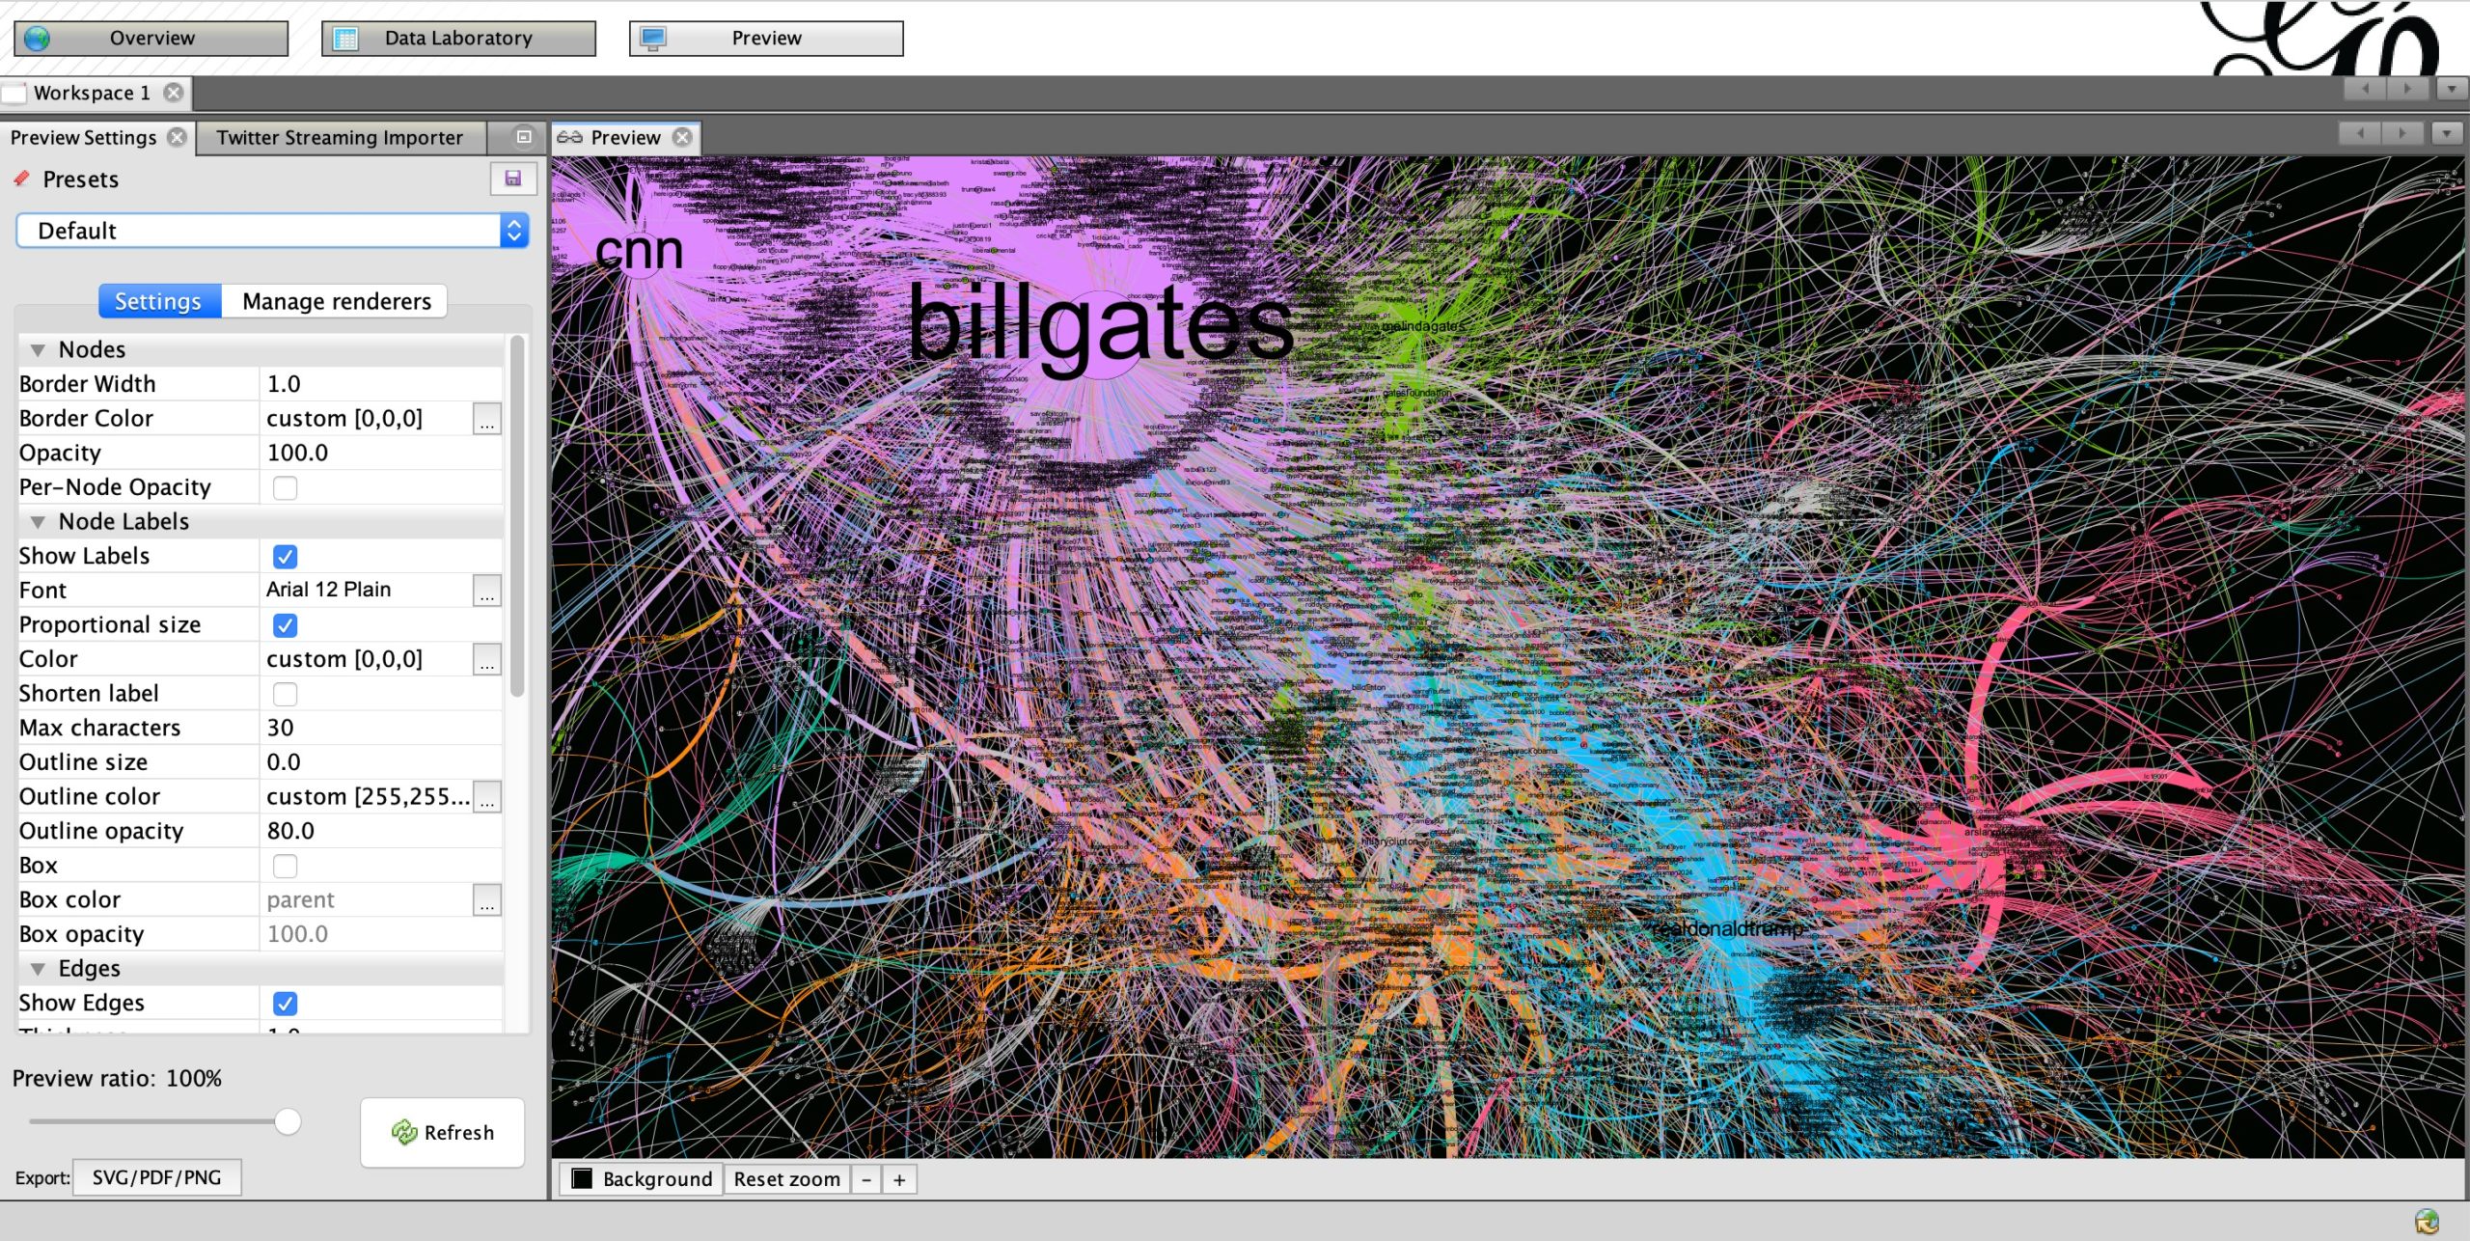The image size is (2470, 1241).
Task: Open the Default presets dropdown
Action: tap(272, 231)
